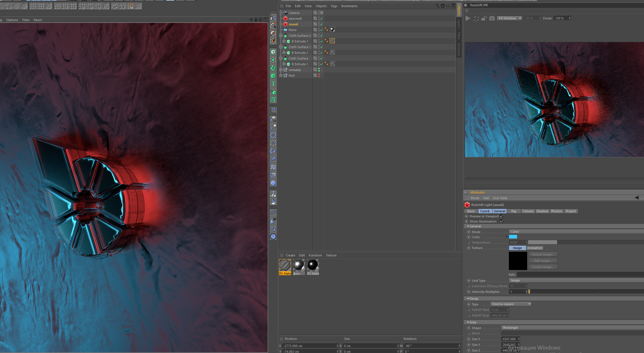
Task: Select the Texture Animation button
Action: pos(535,248)
